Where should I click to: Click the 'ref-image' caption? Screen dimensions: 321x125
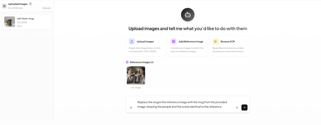tap(136, 88)
